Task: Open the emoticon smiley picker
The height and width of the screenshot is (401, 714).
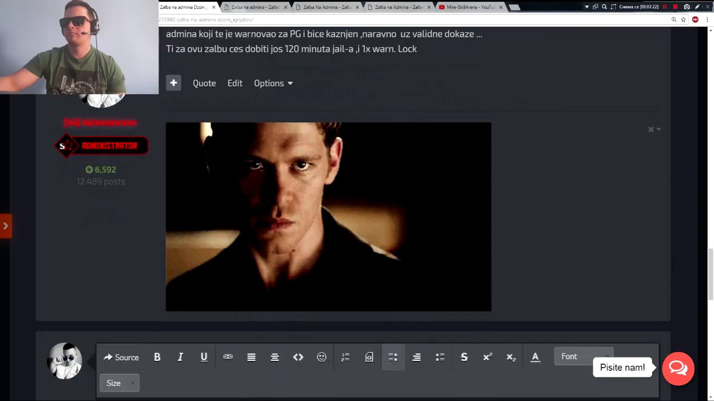Action: (322, 357)
